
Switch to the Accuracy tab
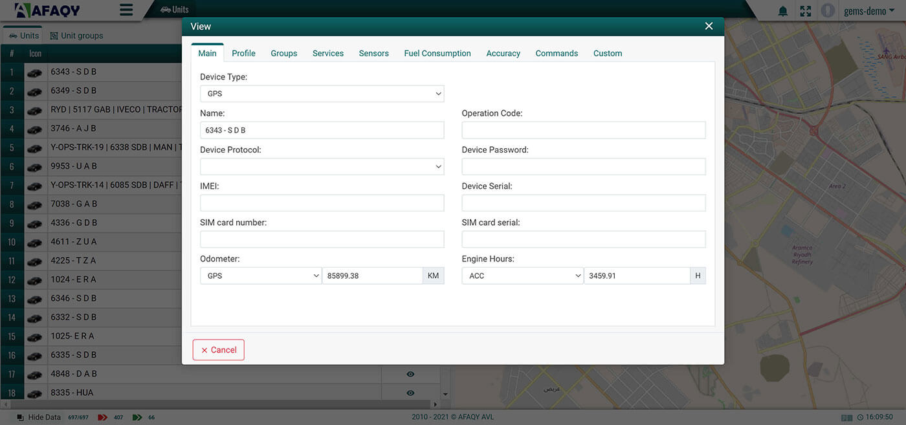tap(503, 53)
